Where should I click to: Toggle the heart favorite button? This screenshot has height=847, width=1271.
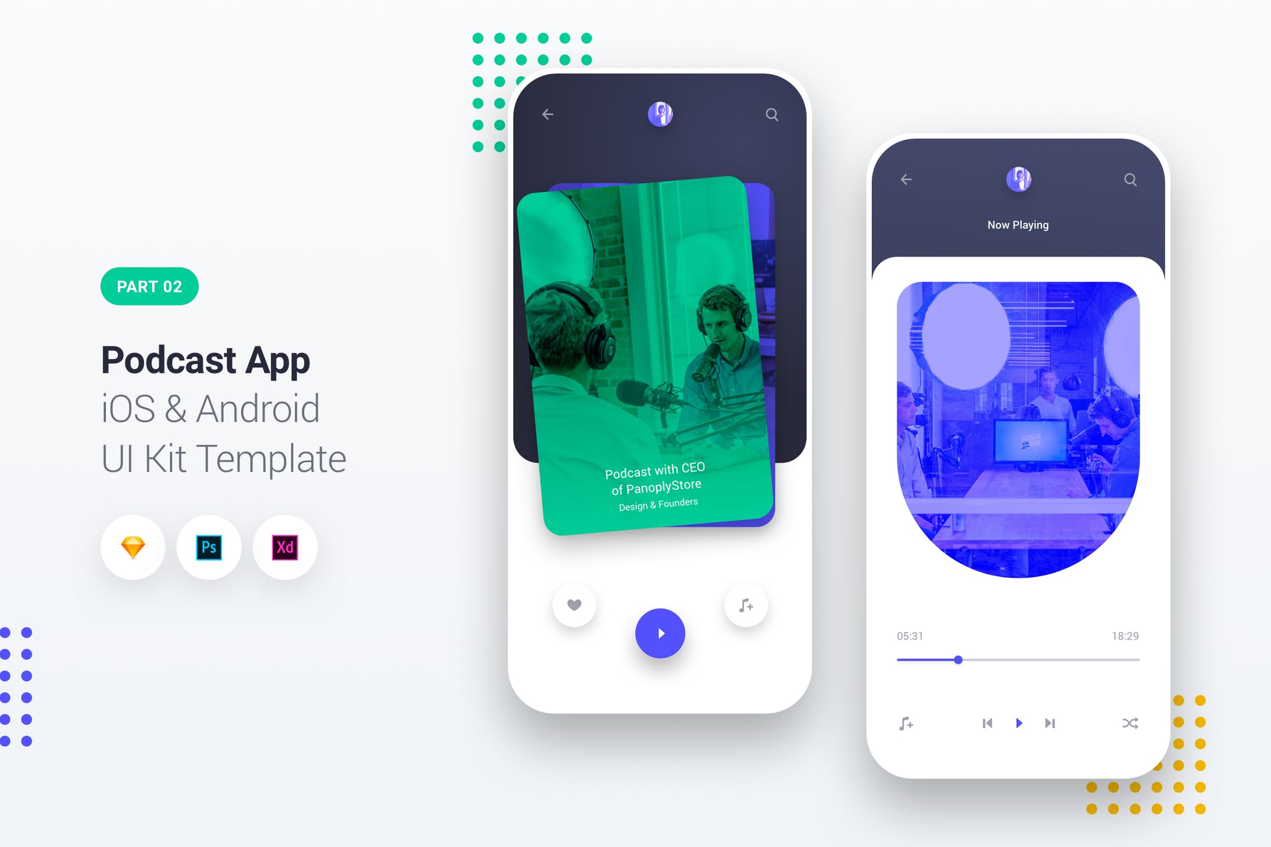pyautogui.click(x=574, y=605)
